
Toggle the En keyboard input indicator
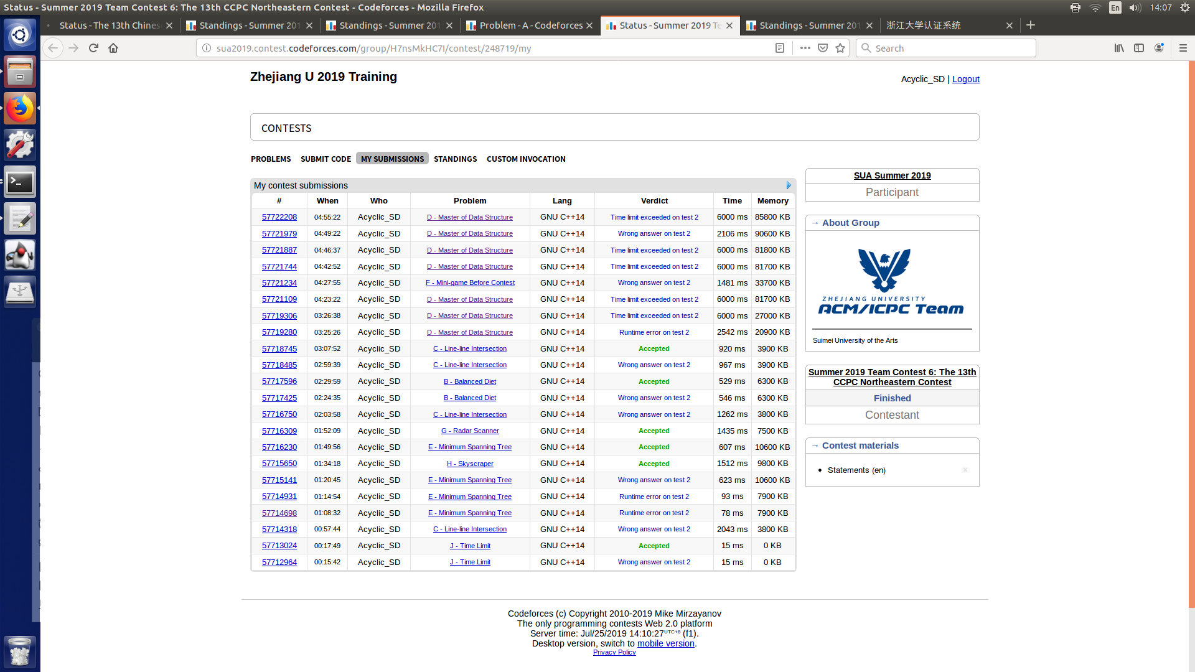pyautogui.click(x=1115, y=7)
